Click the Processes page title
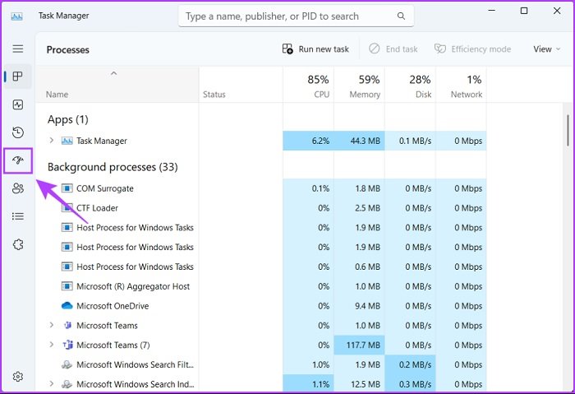Image resolution: width=575 pixels, height=394 pixels. point(68,50)
